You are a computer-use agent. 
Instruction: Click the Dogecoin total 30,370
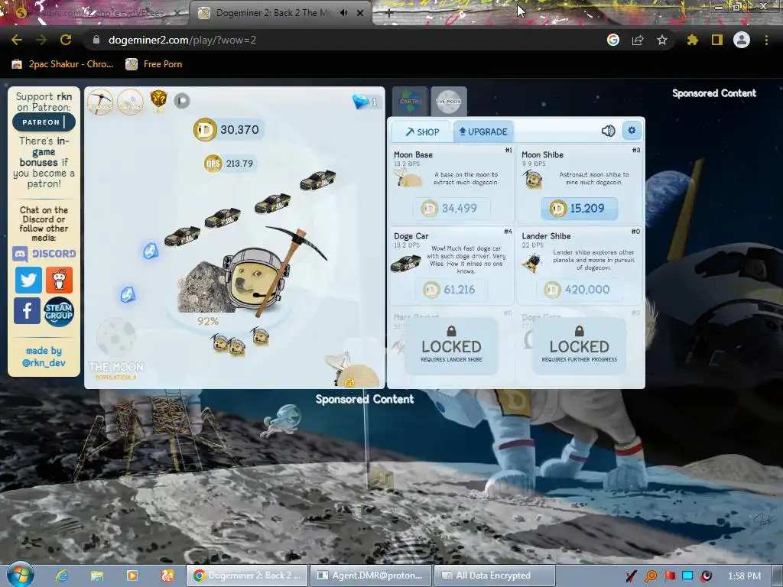click(x=229, y=130)
